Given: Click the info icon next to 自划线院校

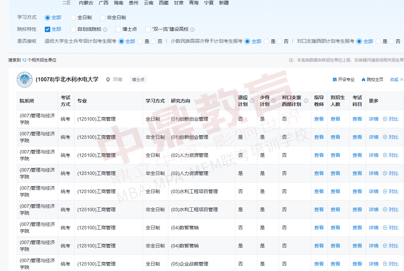Looking at the screenshot, I should pos(105,30).
